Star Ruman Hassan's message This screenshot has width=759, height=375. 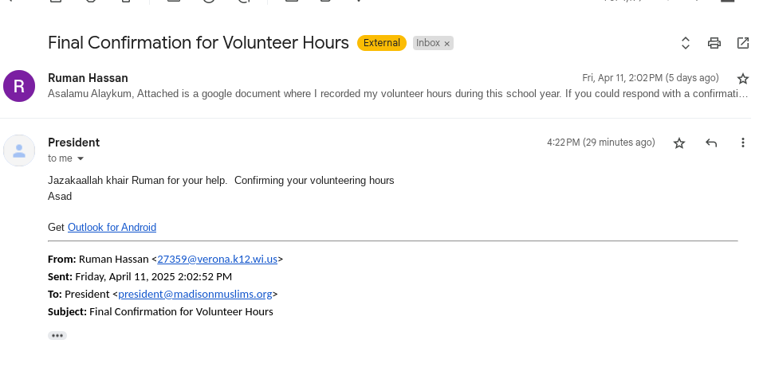pyautogui.click(x=743, y=78)
